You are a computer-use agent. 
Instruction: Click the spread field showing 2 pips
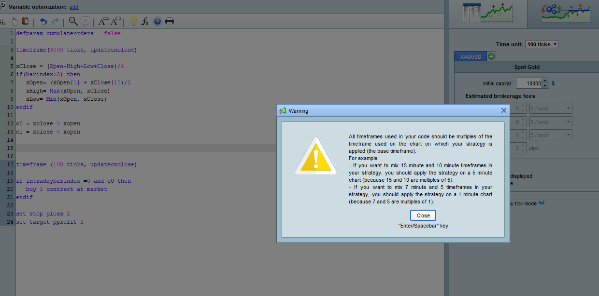tap(517, 148)
